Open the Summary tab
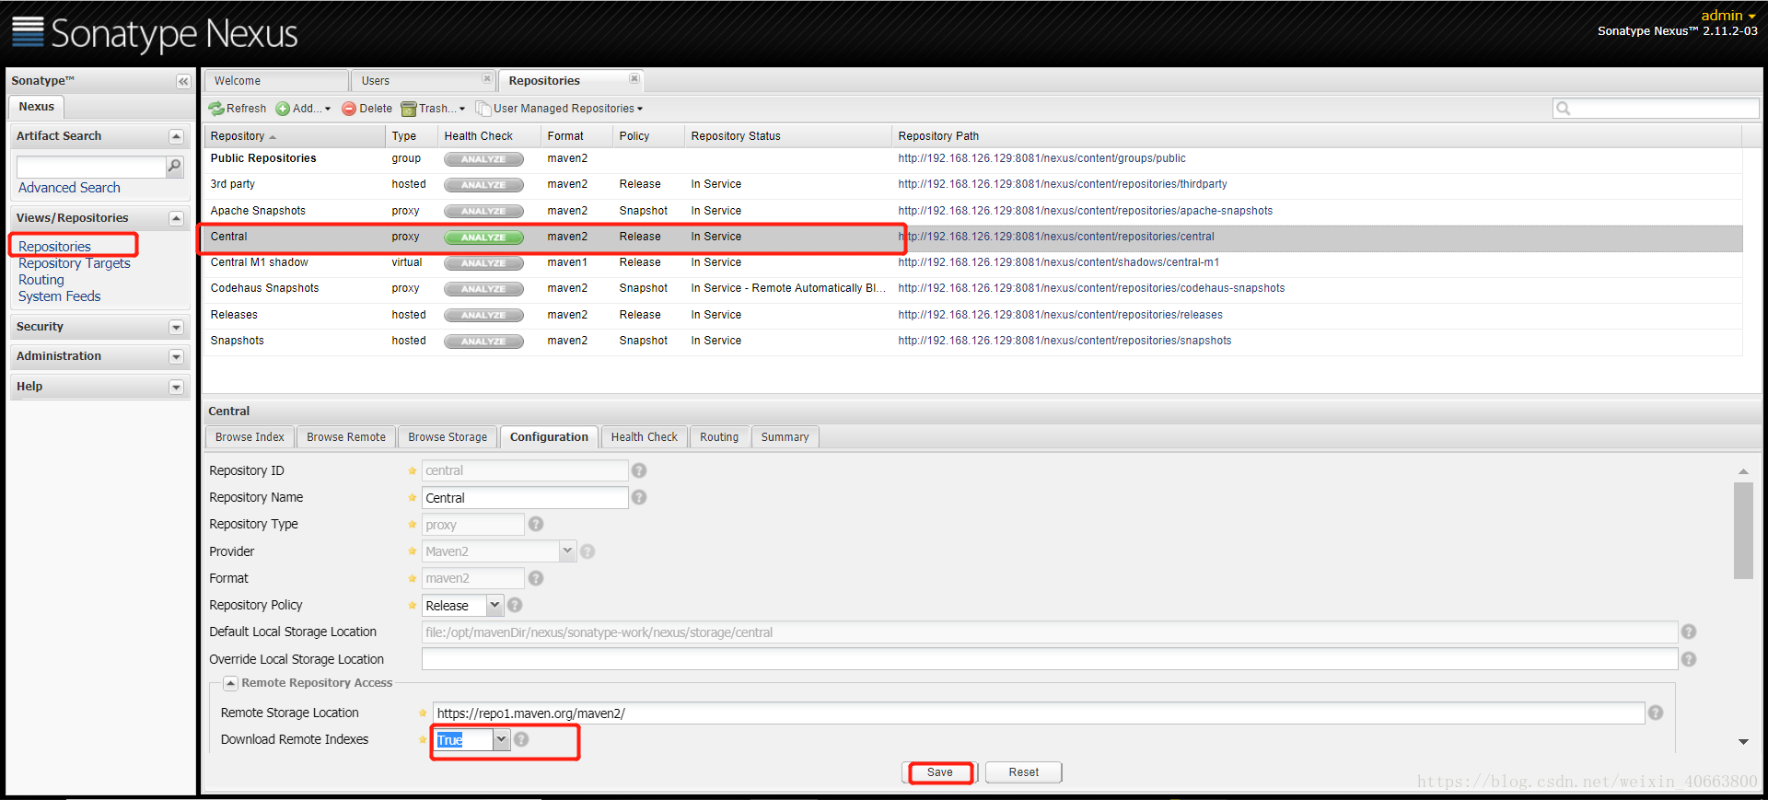This screenshot has width=1768, height=800. 785,437
